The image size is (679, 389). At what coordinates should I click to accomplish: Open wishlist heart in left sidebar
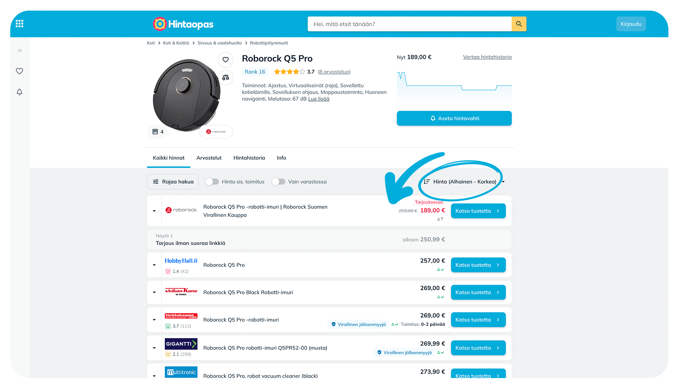tap(19, 71)
